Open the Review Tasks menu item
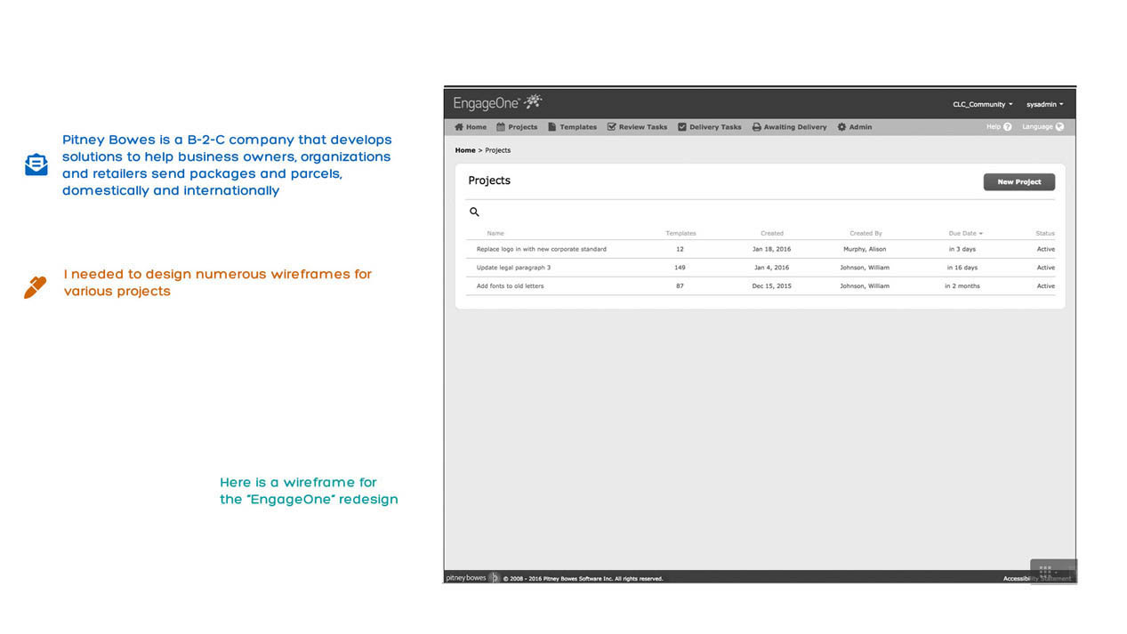 [637, 127]
